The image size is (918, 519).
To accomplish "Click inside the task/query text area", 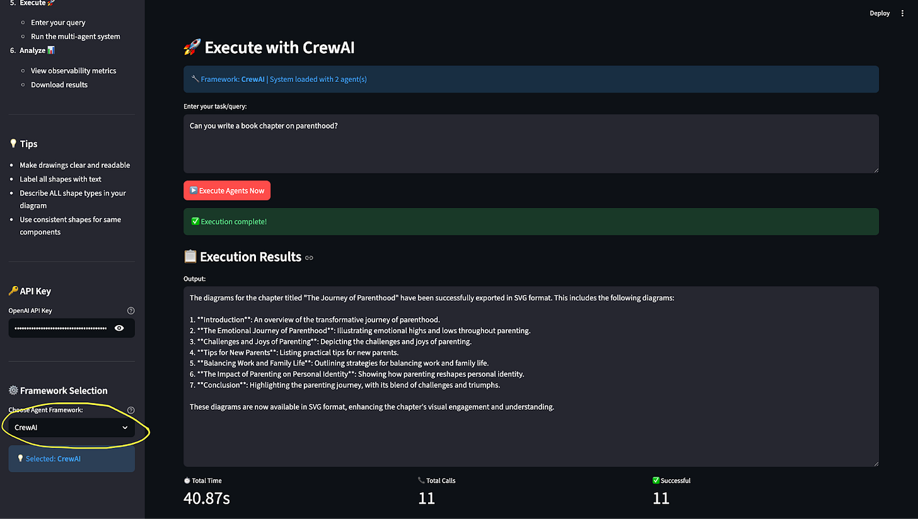I will 531,144.
